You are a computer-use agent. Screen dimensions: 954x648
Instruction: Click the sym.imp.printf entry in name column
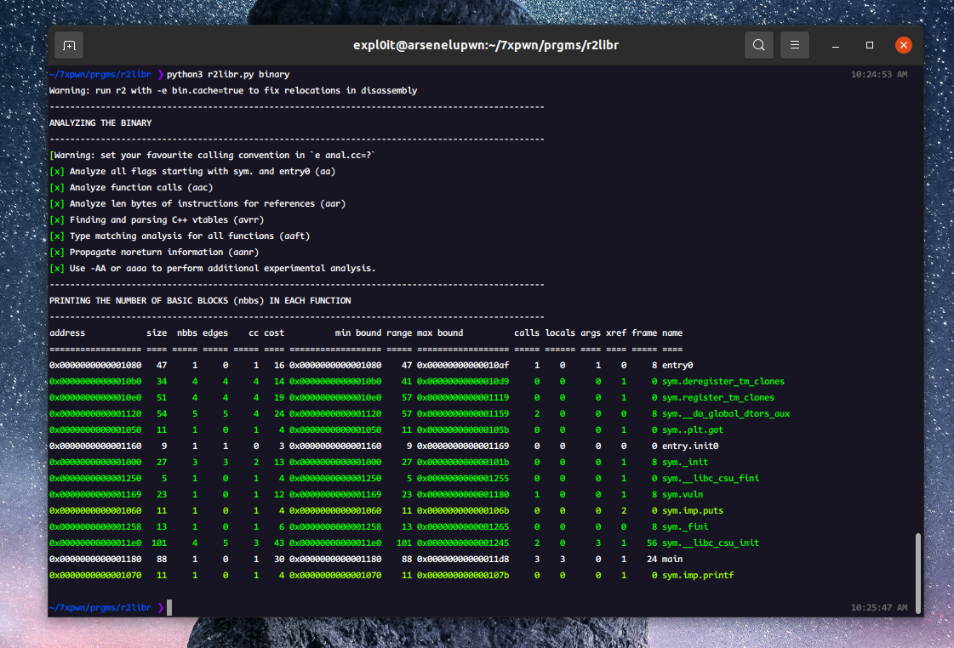tap(697, 576)
